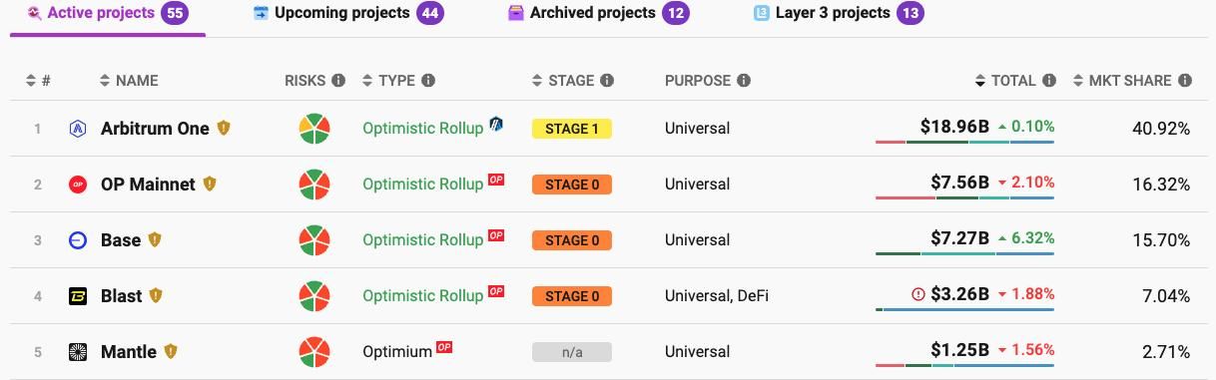The width and height of the screenshot is (1216, 380).
Task: Sort table by the # column
Action: 39,81
